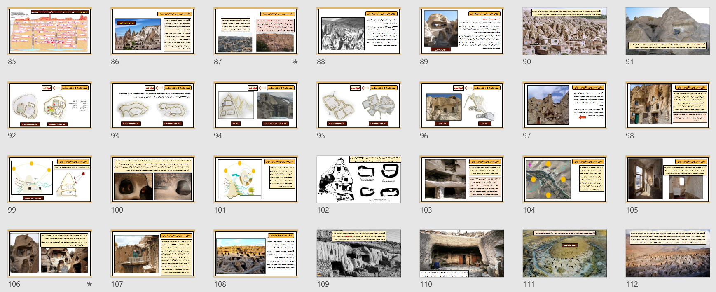Pick slide 94 thumbnail
The image size is (716, 292).
pyautogui.click(x=255, y=105)
